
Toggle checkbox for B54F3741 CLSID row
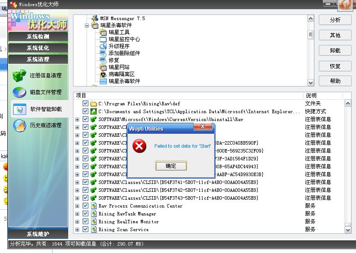click(x=85, y=182)
